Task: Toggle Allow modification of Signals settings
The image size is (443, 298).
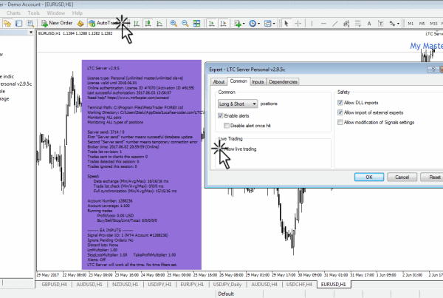Action: tap(340, 122)
